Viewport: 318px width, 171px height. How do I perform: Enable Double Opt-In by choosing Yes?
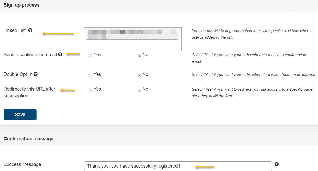(x=91, y=75)
